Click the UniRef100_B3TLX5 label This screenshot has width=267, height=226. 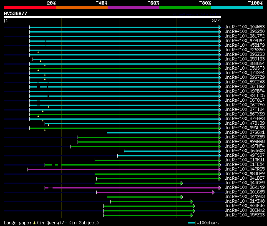[x=244, y=96]
